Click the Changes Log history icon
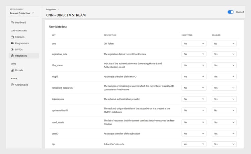 point(12,85)
